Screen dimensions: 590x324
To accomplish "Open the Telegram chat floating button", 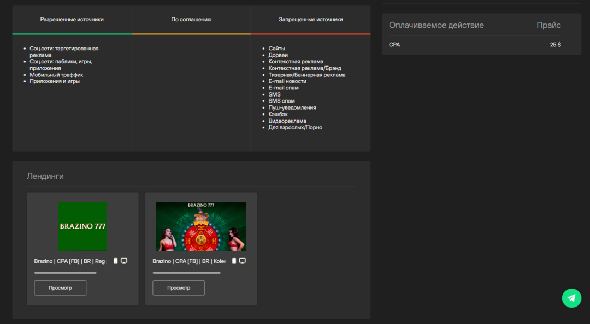I will click(x=571, y=298).
